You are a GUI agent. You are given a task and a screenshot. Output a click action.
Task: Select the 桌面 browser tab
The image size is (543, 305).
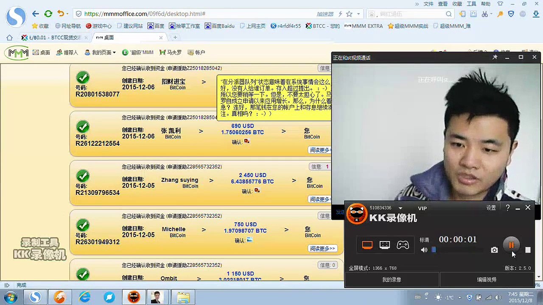pyautogui.click(x=129, y=37)
